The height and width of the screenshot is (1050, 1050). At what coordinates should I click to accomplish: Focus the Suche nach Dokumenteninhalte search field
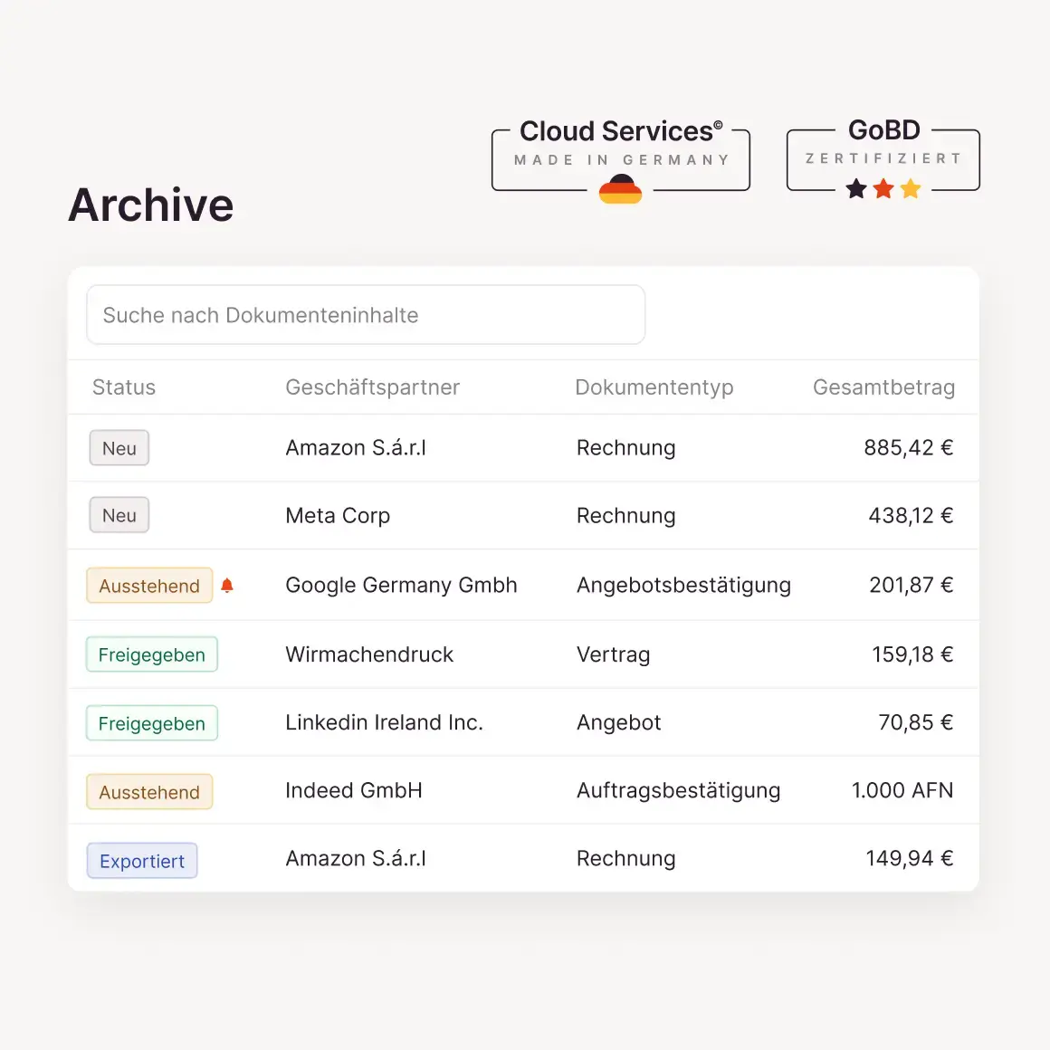(x=366, y=315)
